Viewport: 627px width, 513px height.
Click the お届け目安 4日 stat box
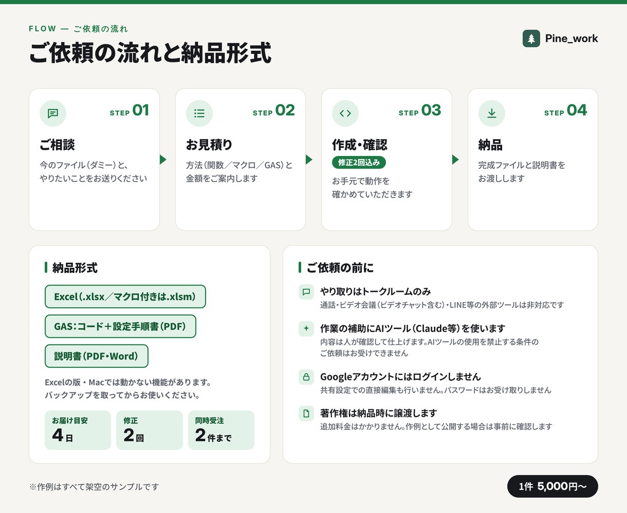pos(78,430)
